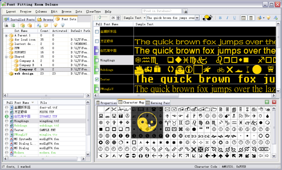Click the lit light bulb icon in Font Sets toolbar
The width and height of the screenshot is (282, 170).
click(55, 25)
